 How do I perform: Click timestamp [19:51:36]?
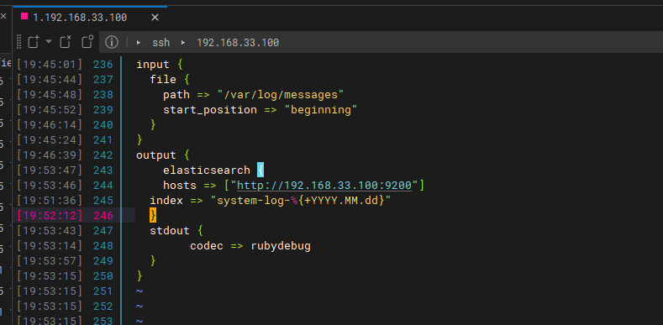tap(49, 201)
